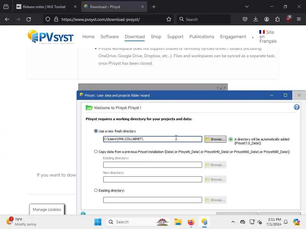
Task: Open the Download menu item
Action: click(x=135, y=37)
